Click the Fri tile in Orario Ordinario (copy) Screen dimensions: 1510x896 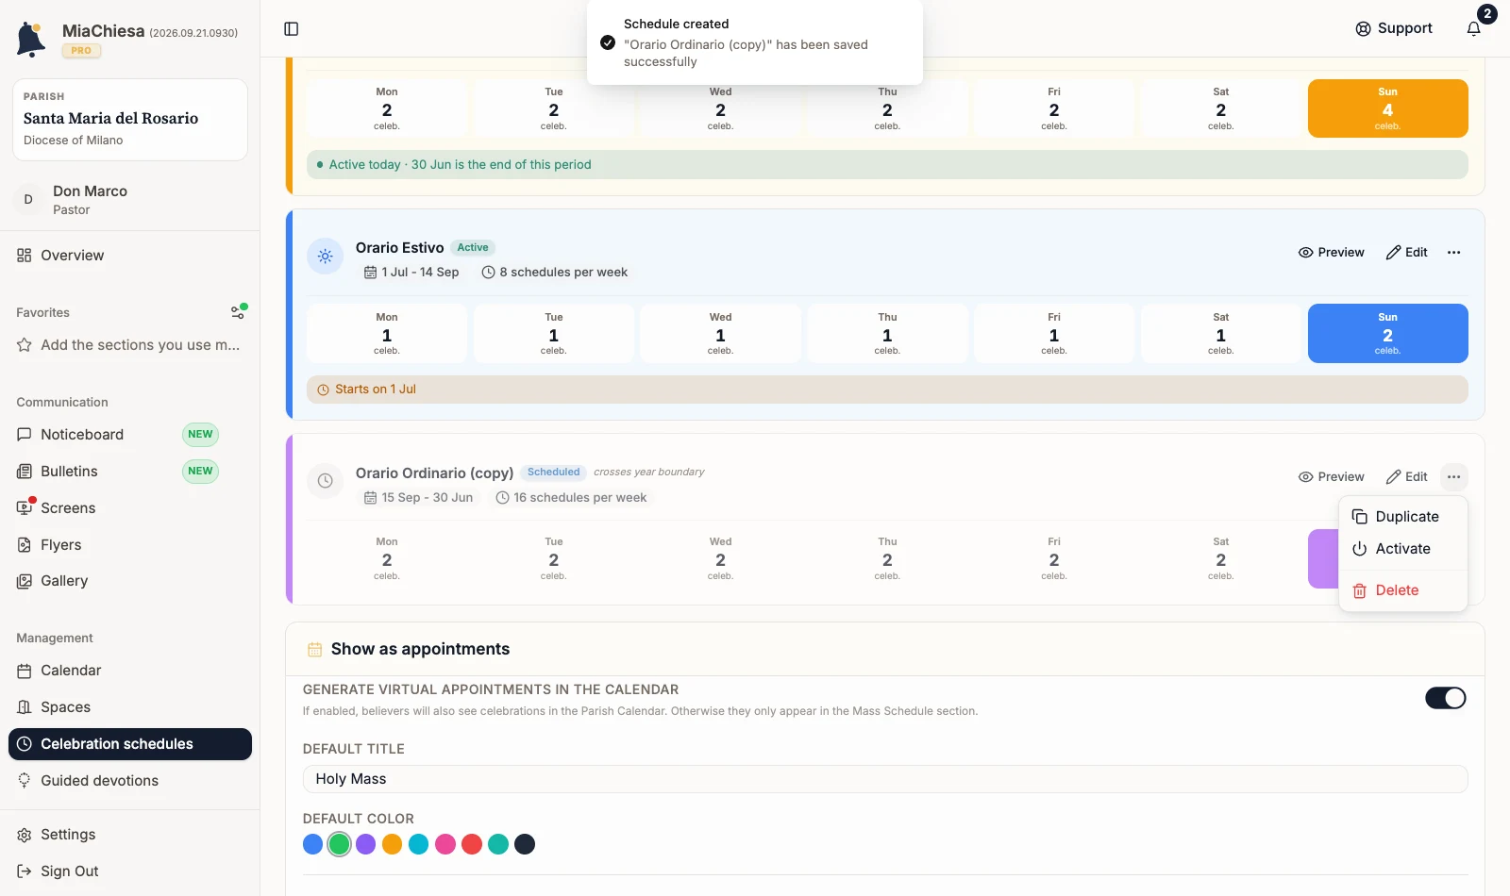pyautogui.click(x=1054, y=558)
